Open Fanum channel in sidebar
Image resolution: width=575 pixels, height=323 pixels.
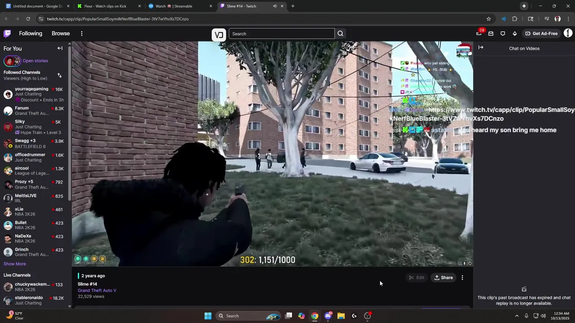(34, 111)
